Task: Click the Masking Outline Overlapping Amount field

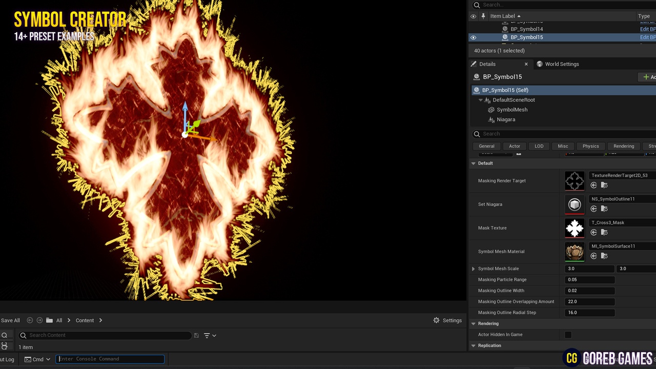Action: 590,302
